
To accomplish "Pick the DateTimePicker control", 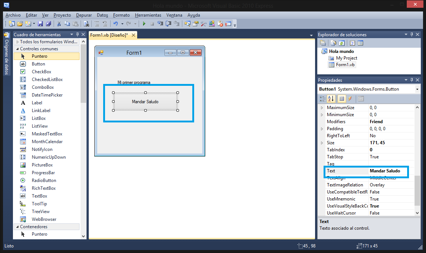I will click(x=47, y=95).
